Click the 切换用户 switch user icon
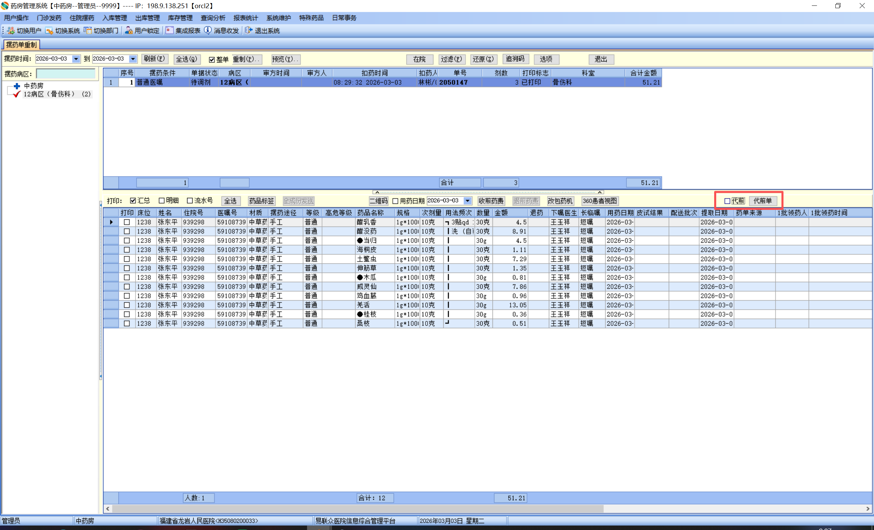The image size is (874, 530). point(11,31)
